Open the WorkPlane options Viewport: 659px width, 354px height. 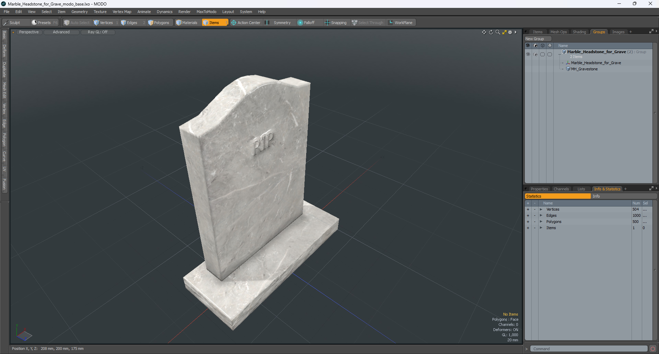pyautogui.click(x=401, y=23)
